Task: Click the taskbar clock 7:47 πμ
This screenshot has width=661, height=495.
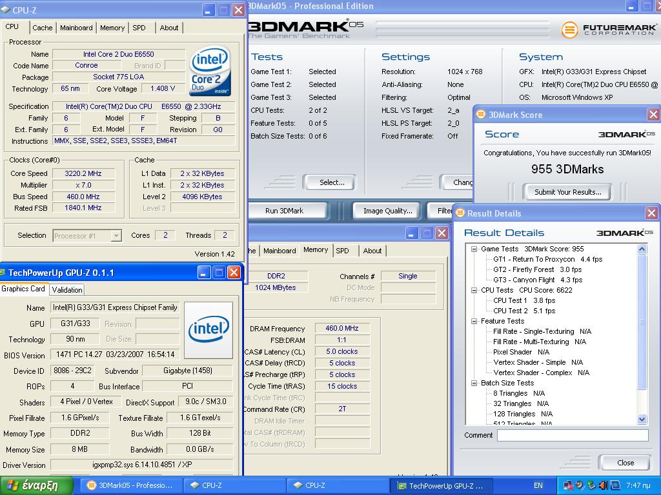Action: pos(638,485)
